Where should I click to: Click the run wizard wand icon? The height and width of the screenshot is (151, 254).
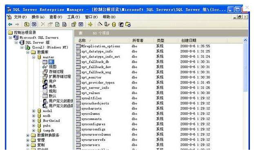(100, 24)
